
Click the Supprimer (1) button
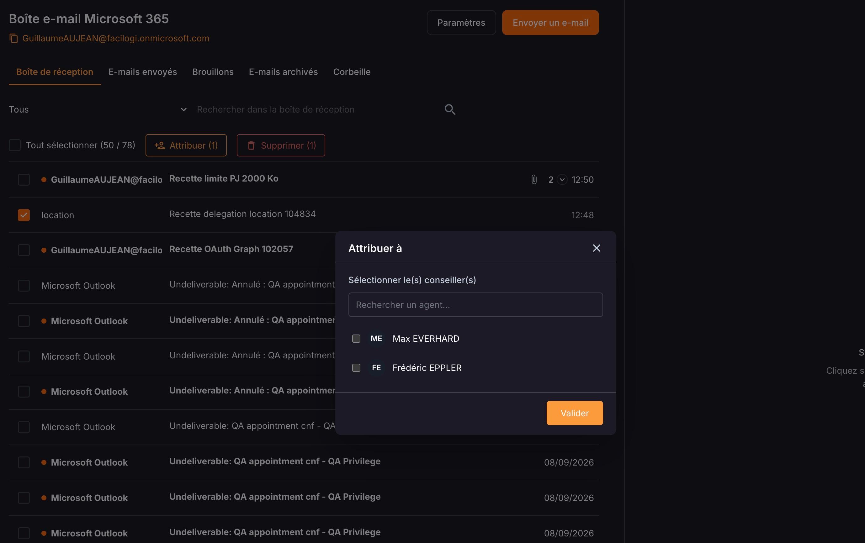(x=281, y=145)
